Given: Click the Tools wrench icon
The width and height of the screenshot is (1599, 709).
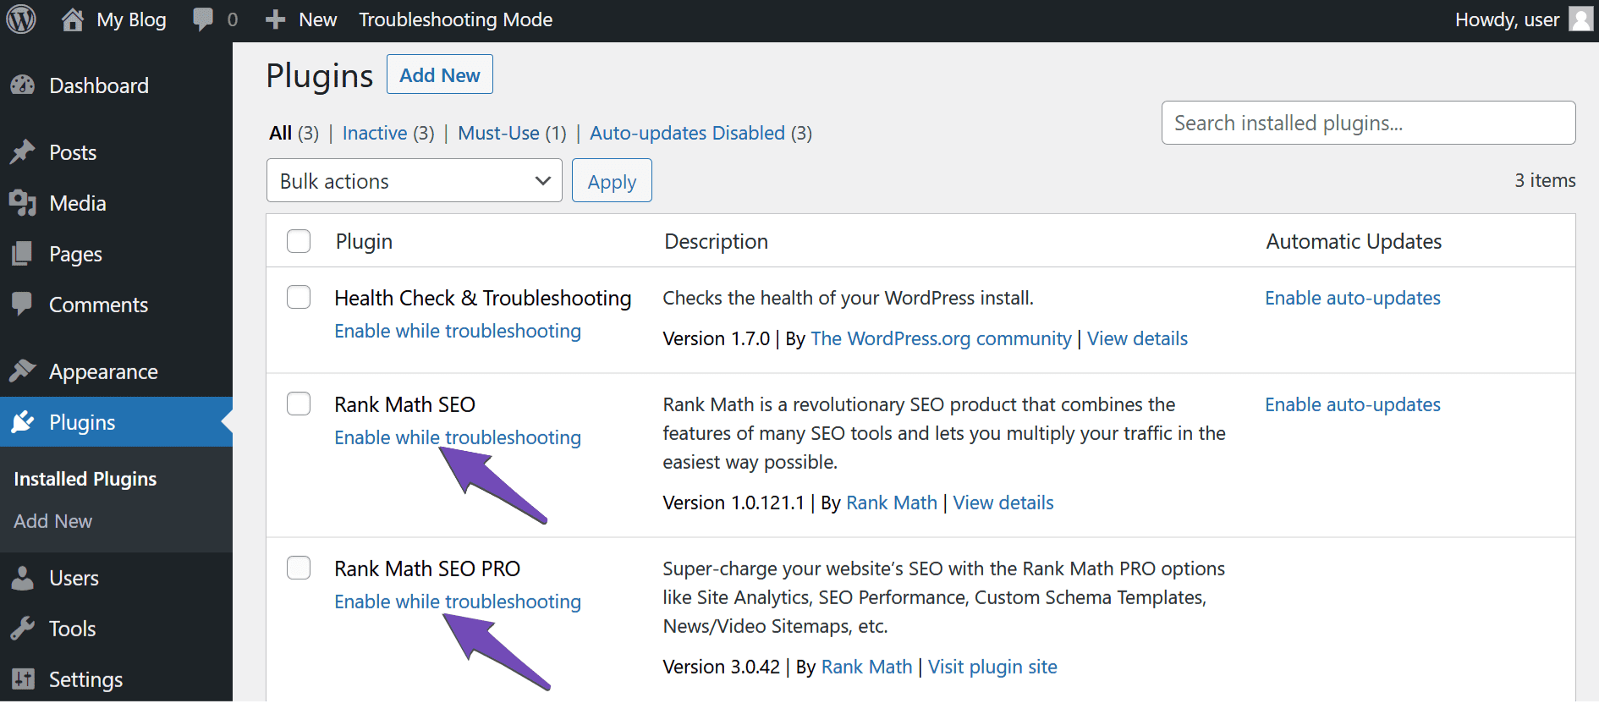Looking at the screenshot, I should point(23,629).
